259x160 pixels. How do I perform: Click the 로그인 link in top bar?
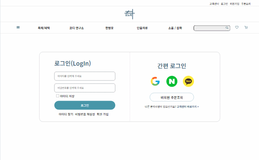click(224, 4)
